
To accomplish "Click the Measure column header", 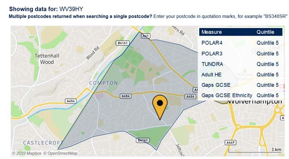I will pyautogui.click(x=212, y=32).
